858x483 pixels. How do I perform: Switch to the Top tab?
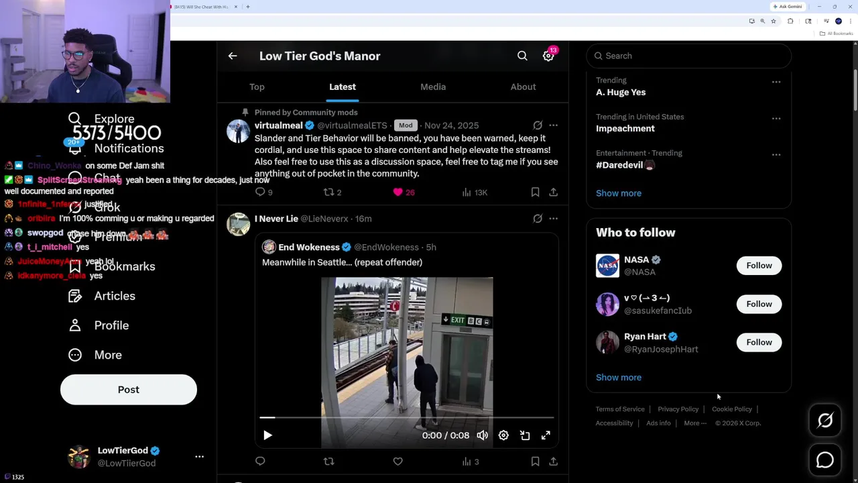[257, 87]
